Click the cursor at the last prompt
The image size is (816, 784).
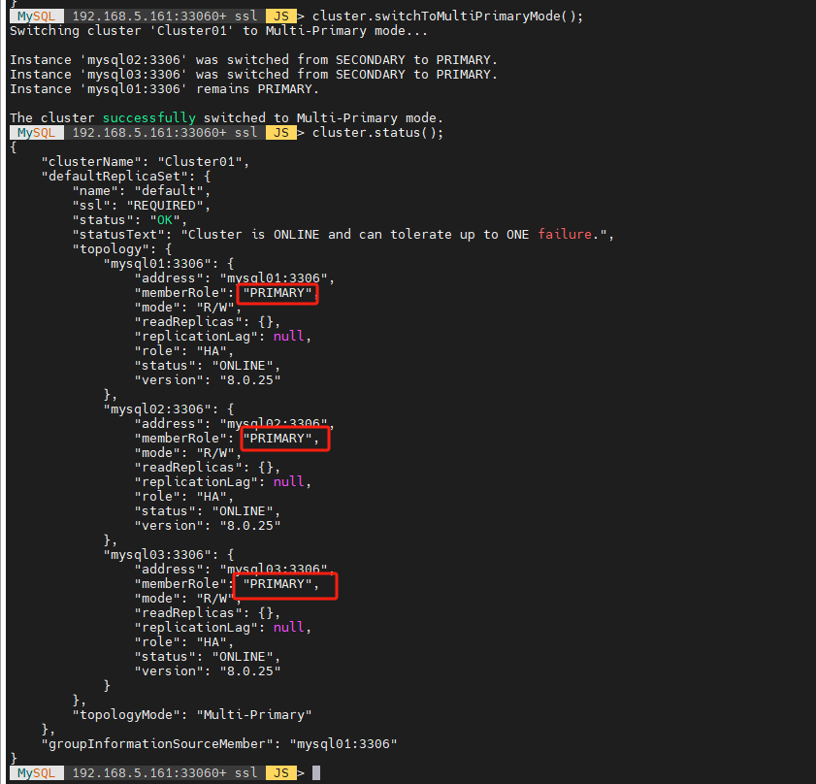click(x=316, y=773)
